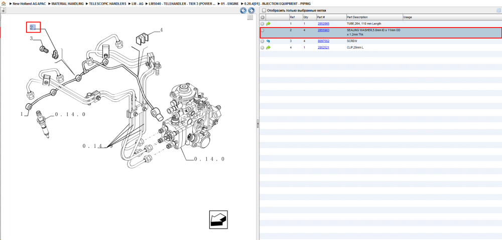Click the 0.14 reference pointing at the pipe bundle
This screenshot has height=240, width=502.
click(98, 146)
